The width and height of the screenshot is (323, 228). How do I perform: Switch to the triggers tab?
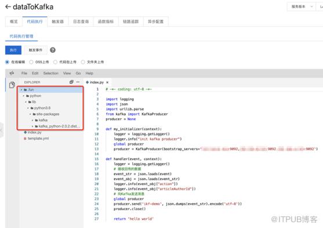(x=57, y=21)
